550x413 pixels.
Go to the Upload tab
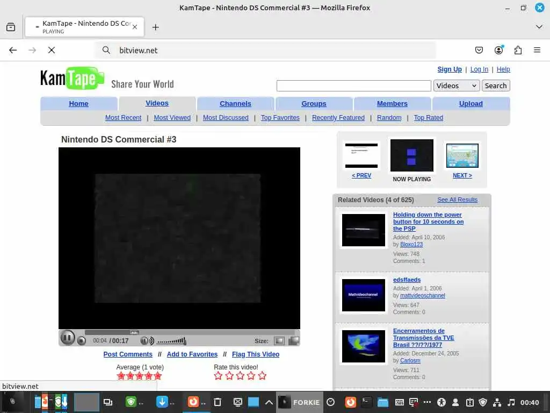(x=471, y=104)
